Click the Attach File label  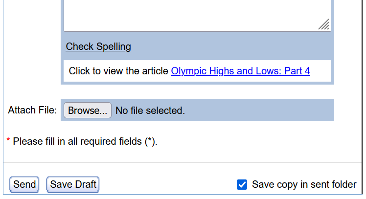point(32,110)
